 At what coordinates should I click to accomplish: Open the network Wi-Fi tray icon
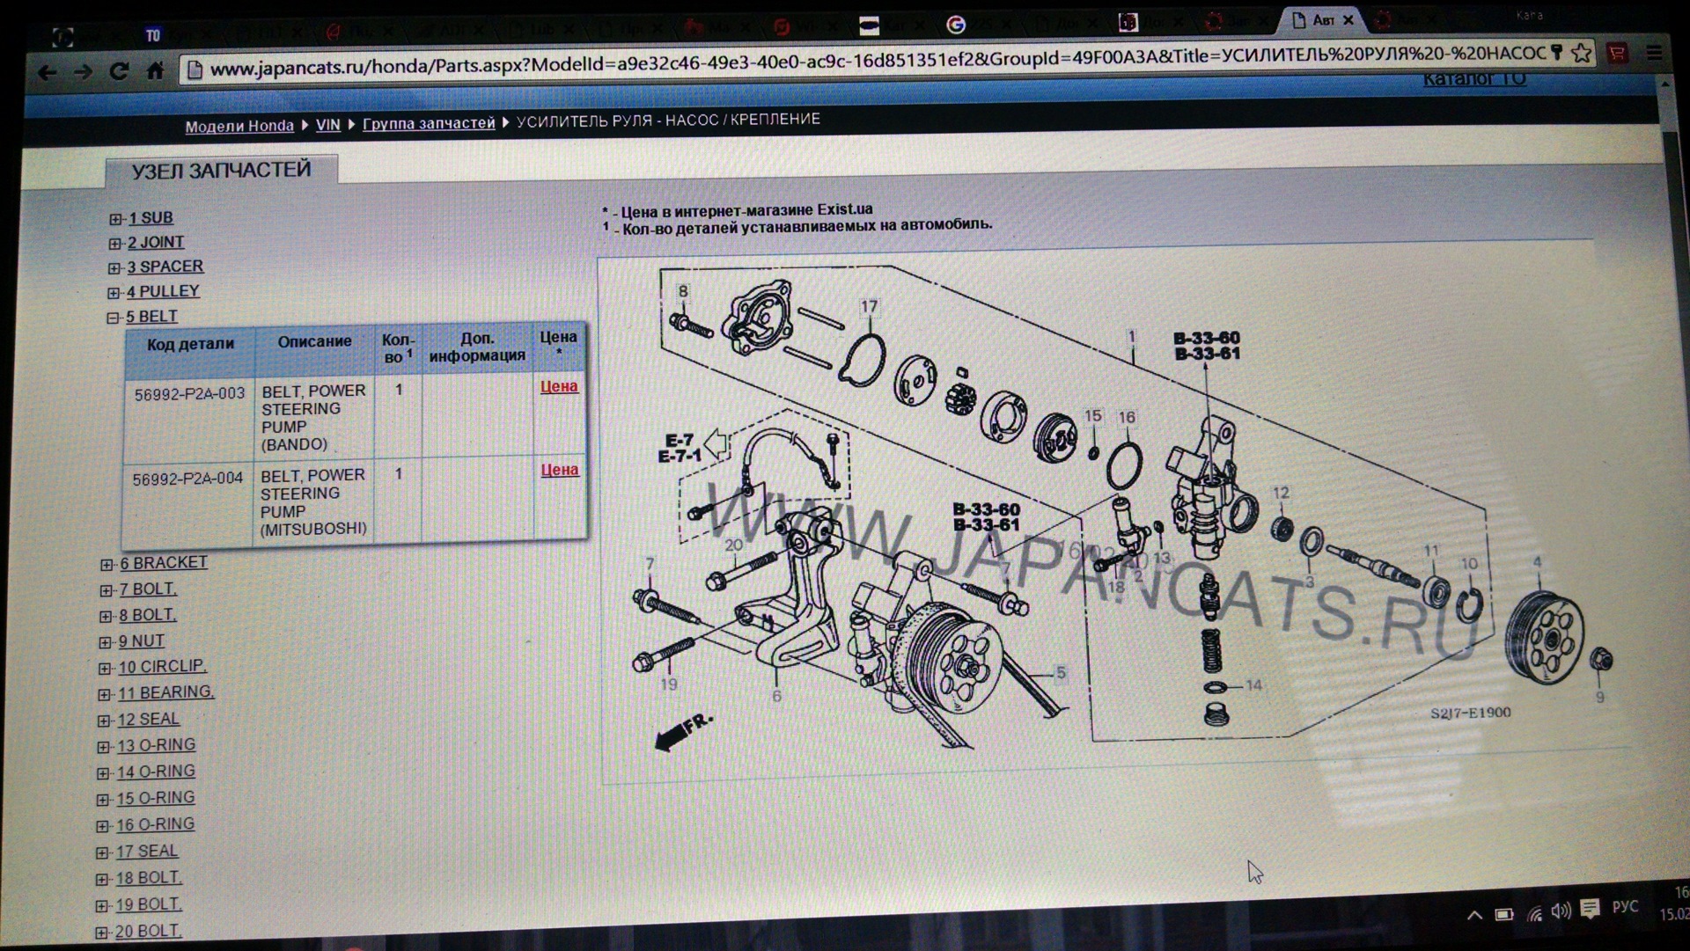click(x=1534, y=914)
